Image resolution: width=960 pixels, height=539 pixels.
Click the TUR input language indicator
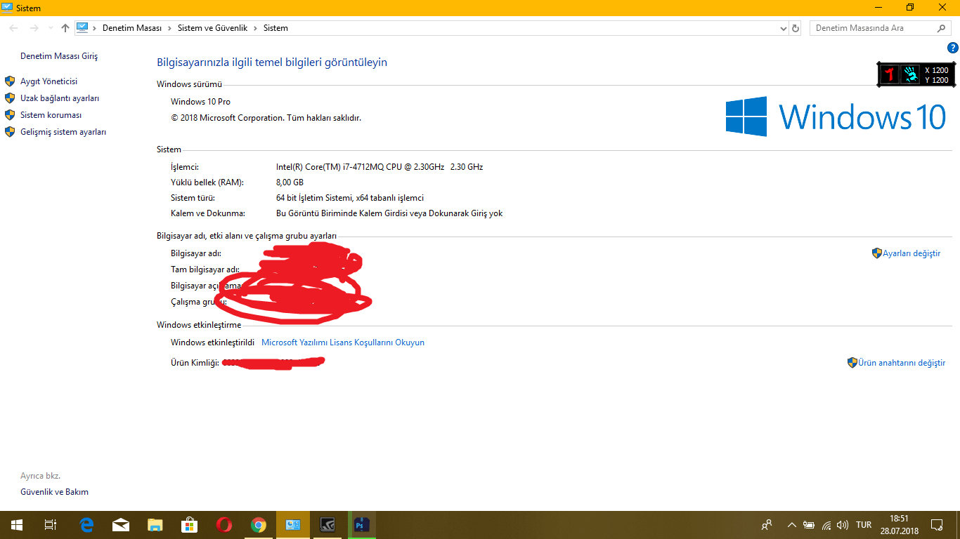864,525
